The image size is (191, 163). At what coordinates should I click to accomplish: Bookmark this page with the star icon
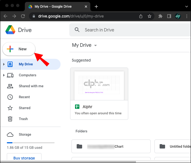point(150,16)
